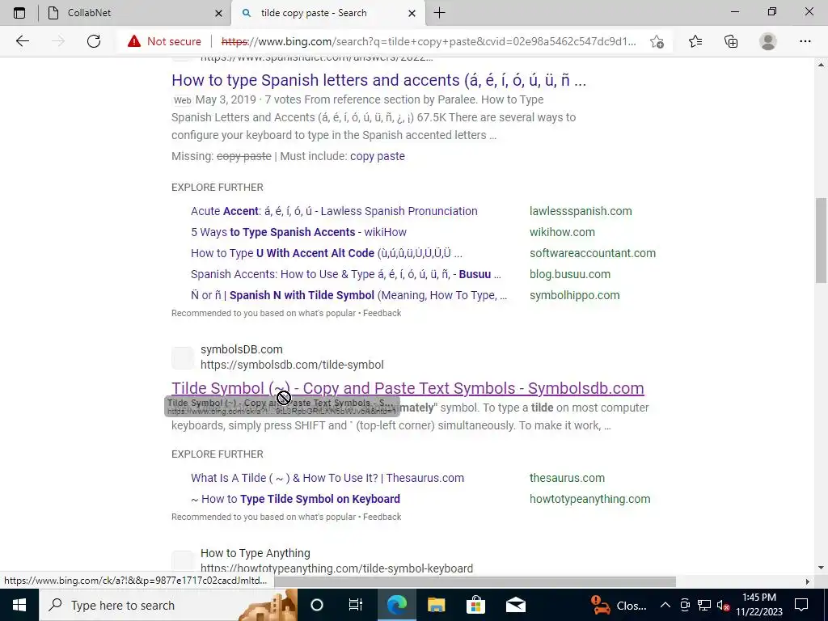Close the tilde copy paste tab
The image size is (828, 621).
(412, 13)
